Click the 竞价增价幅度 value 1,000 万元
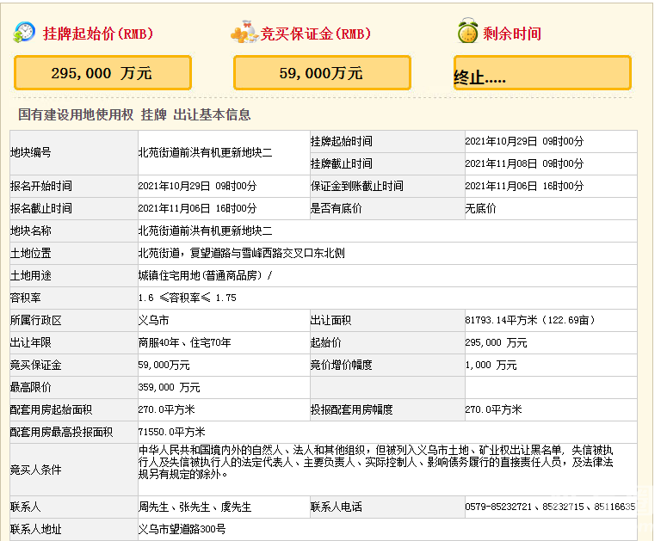Viewport: 667px width, 541px height. click(491, 365)
